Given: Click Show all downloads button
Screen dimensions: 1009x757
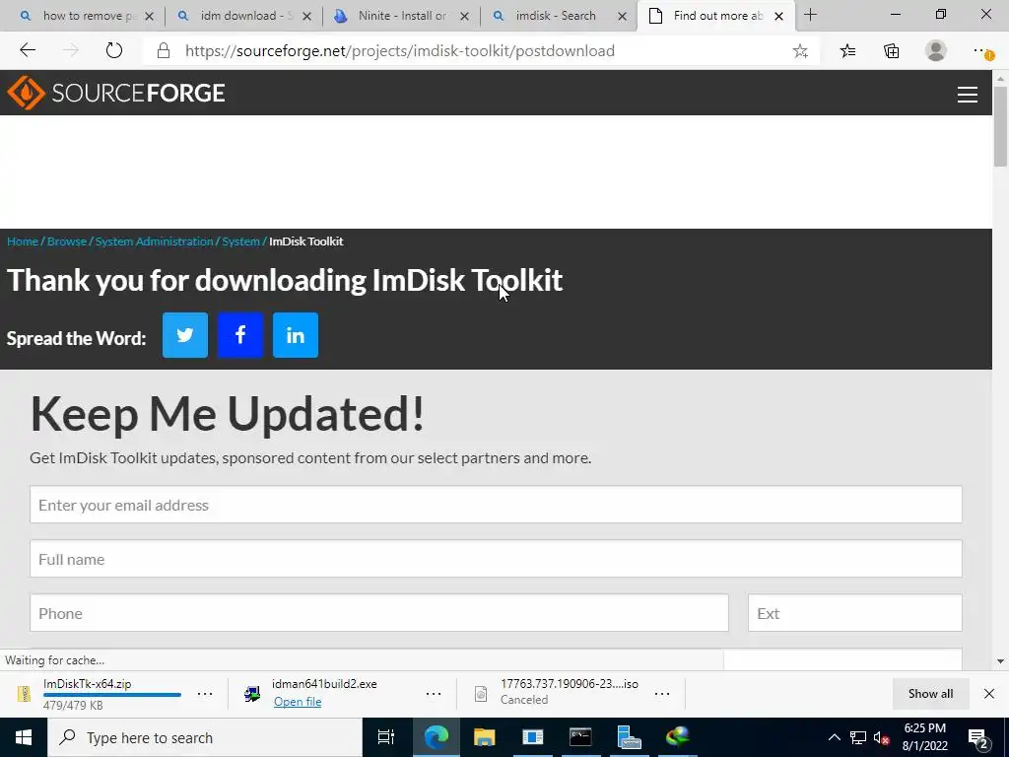Looking at the screenshot, I should click(930, 693).
